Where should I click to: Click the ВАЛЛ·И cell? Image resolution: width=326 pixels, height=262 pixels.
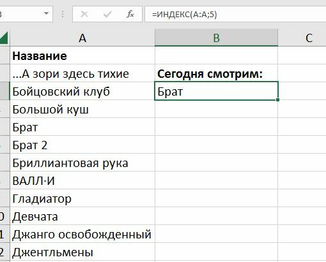(x=82, y=180)
